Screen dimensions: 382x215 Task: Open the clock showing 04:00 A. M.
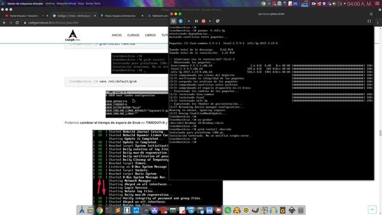click(x=359, y=4)
